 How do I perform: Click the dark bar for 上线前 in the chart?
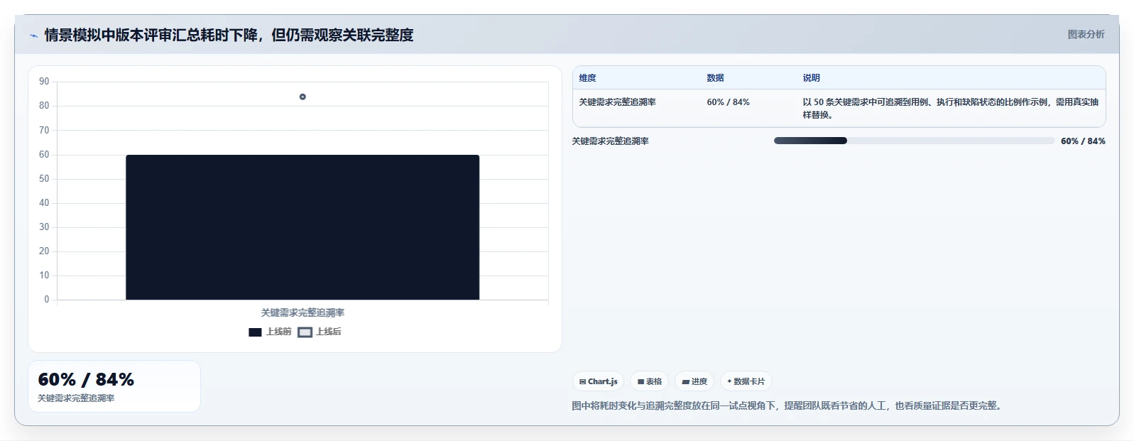coord(302,227)
